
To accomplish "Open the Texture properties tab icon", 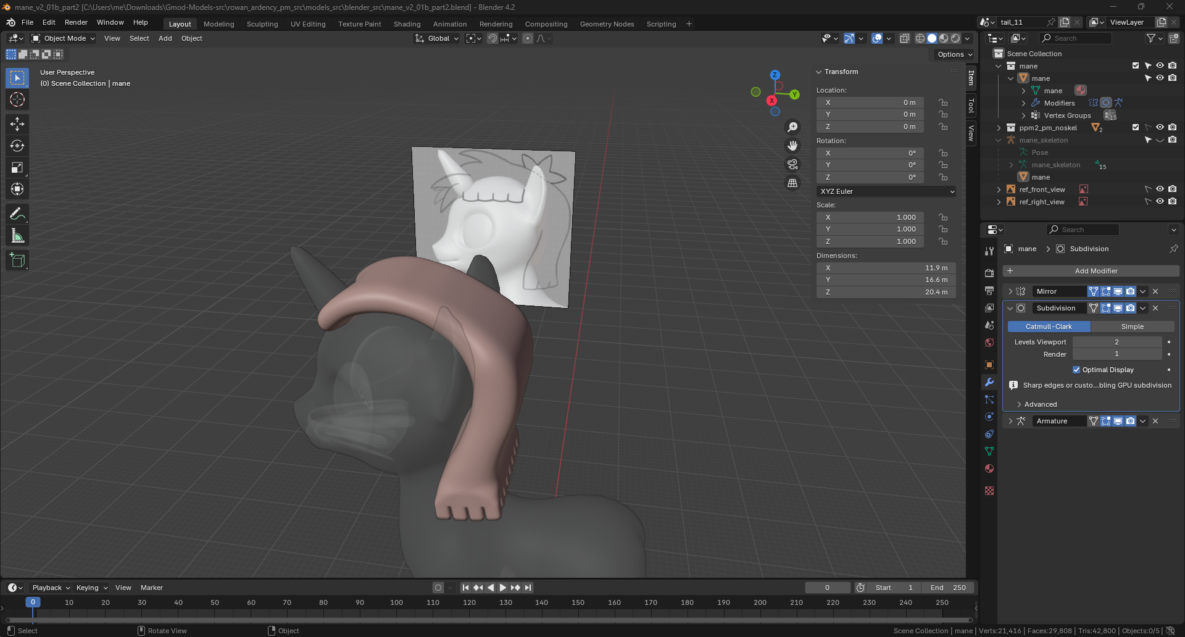I will 989,491.
